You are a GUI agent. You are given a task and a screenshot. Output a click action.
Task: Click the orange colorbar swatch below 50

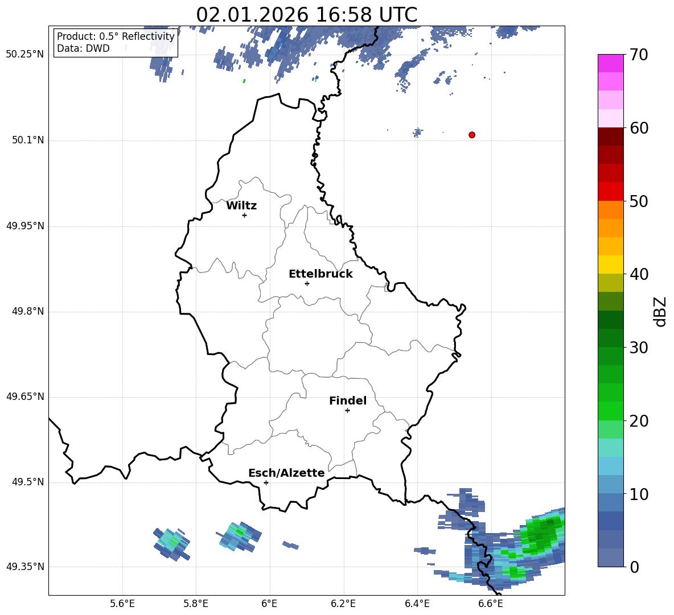click(610, 210)
